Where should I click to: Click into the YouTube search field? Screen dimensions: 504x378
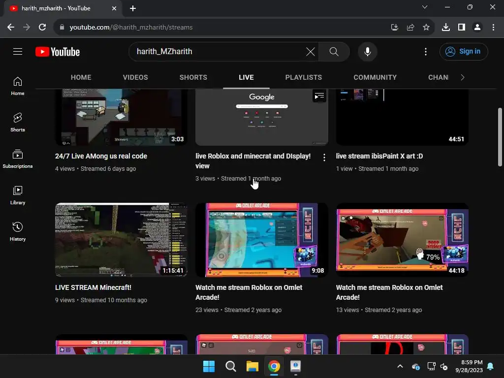coord(219,51)
